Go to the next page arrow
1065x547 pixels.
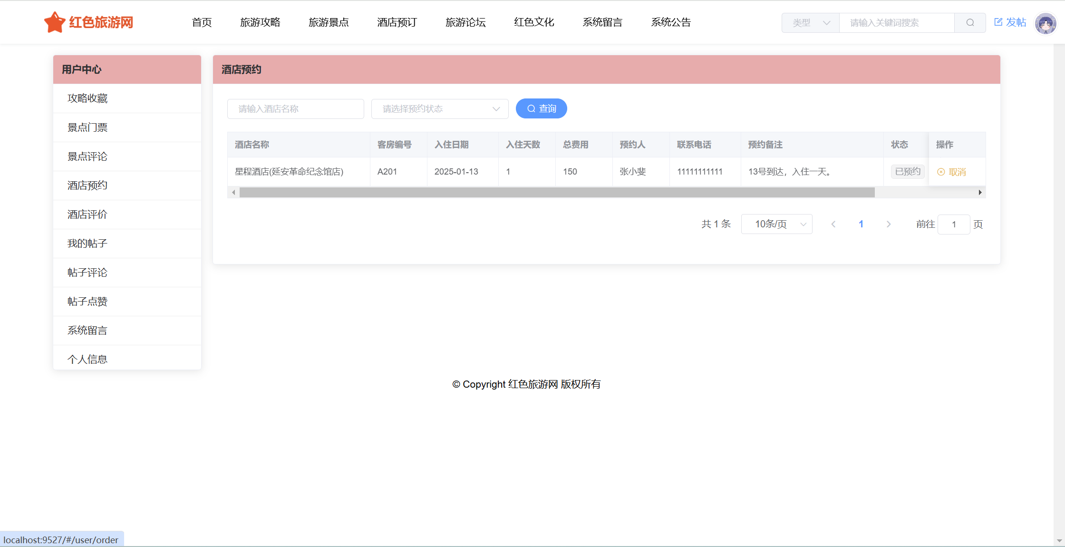tap(888, 224)
